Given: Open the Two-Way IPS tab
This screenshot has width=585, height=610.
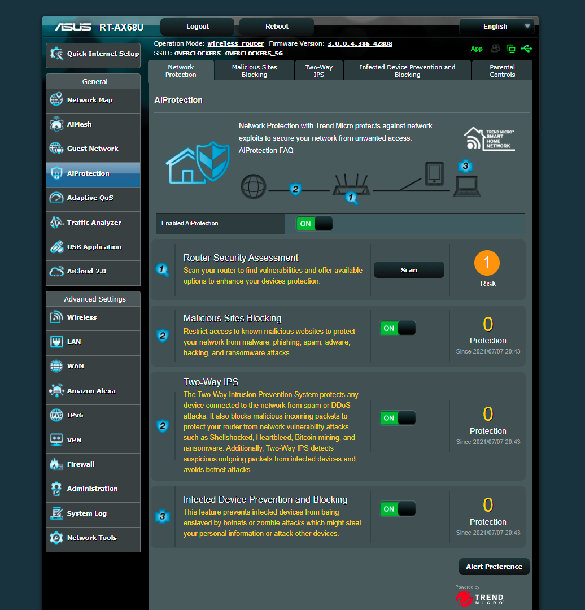Looking at the screenshot, I should point(319,71).
